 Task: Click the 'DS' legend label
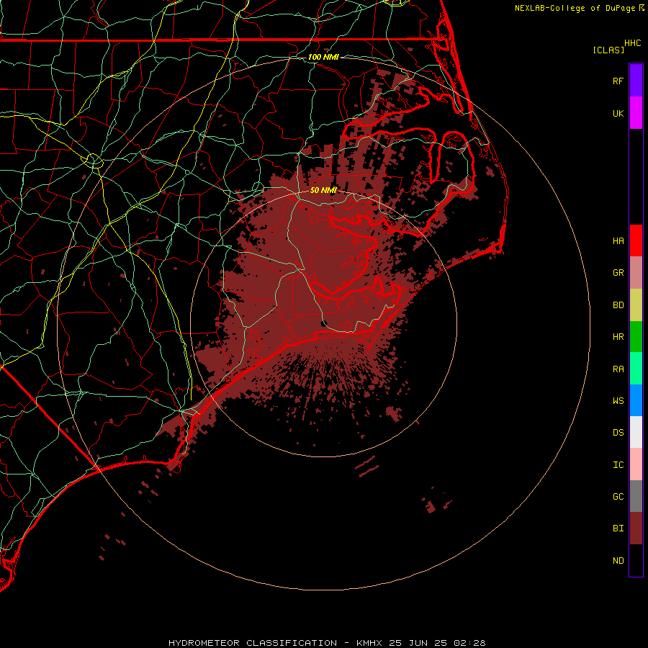click(x=618, y=433)
